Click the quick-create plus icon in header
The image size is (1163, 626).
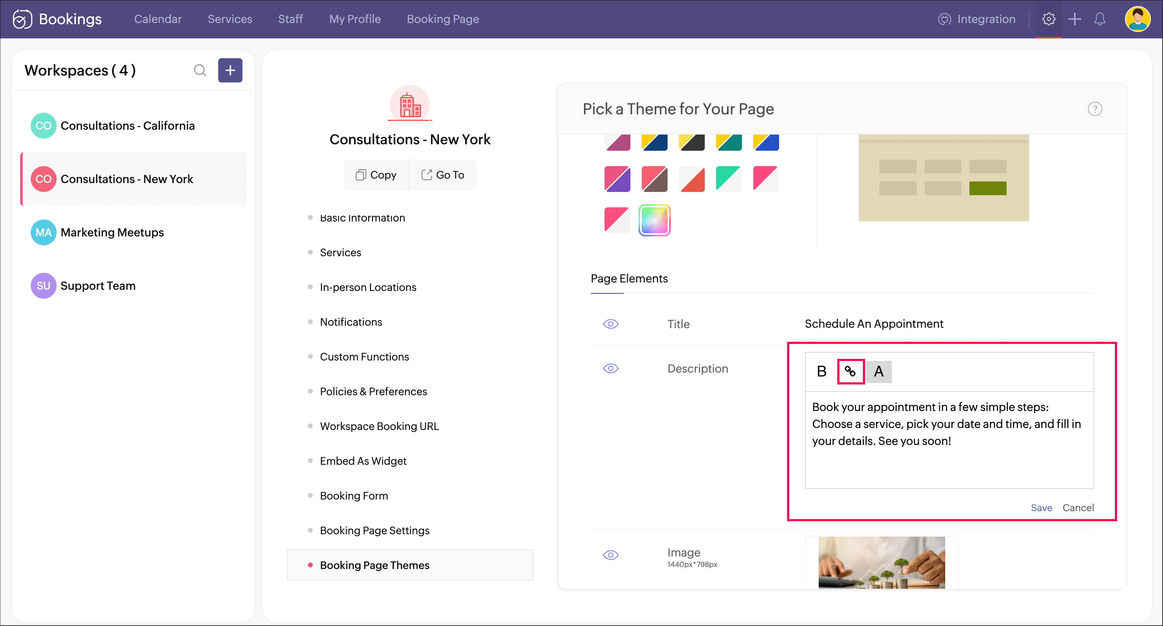(x=1074, y=19)
